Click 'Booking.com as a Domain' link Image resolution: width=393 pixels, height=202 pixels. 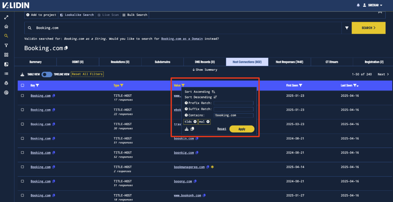coord(182,39)
